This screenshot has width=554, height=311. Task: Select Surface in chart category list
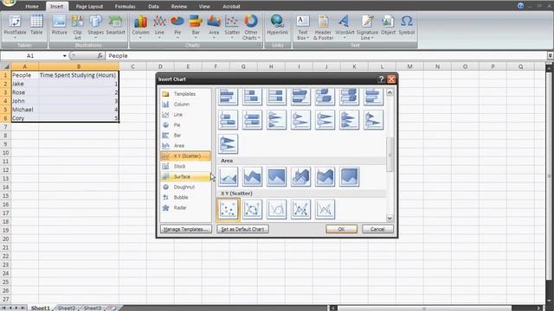click(x=185, y=176)
